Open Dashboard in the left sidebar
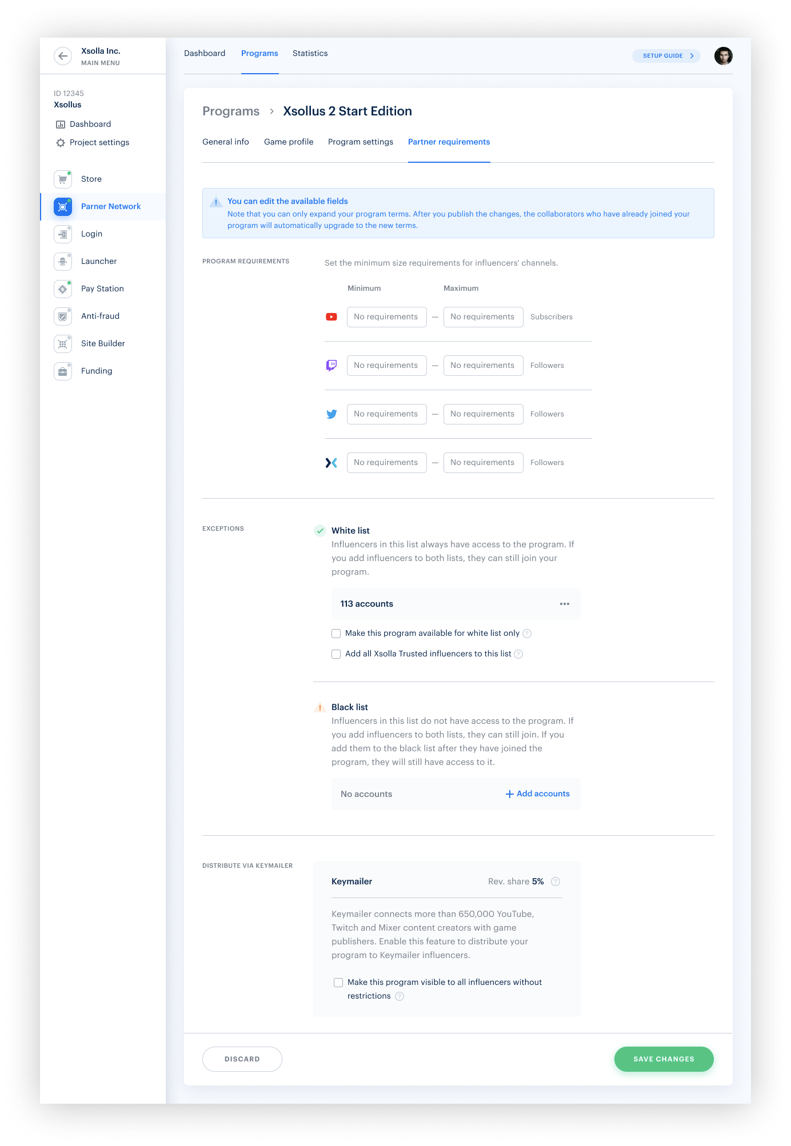The width and height of the screenshot is (791, 1146). click(90, 125)
